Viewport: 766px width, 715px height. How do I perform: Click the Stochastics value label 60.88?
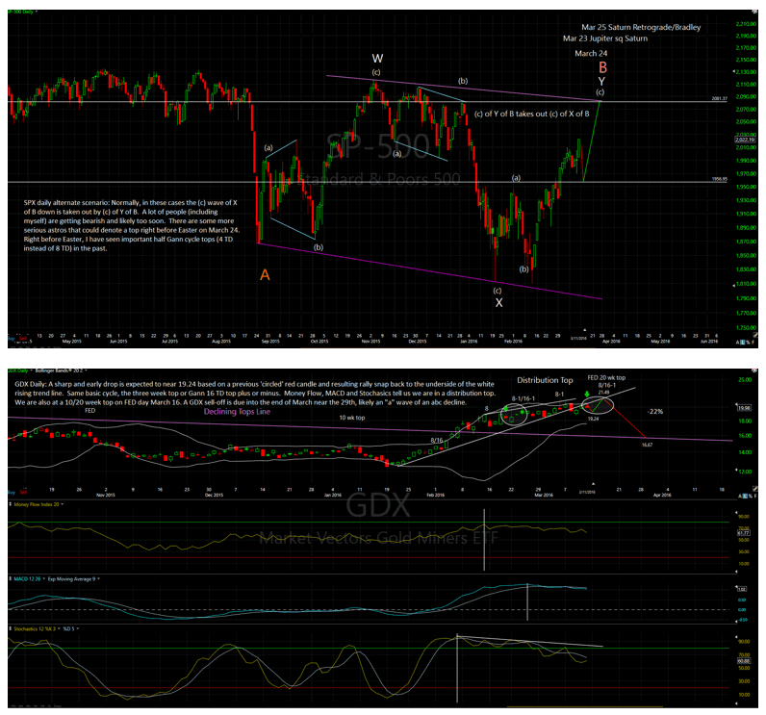pyautogui.click(x=744, y=661)
